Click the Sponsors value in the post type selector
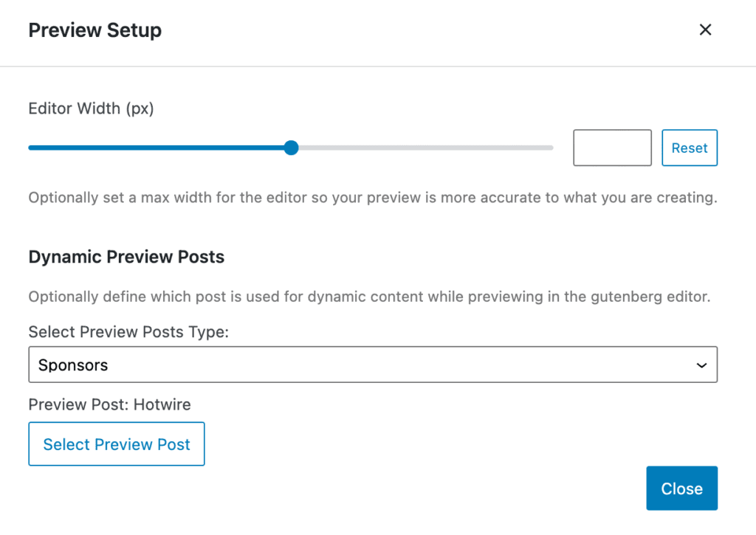 (x=73, y=365)
